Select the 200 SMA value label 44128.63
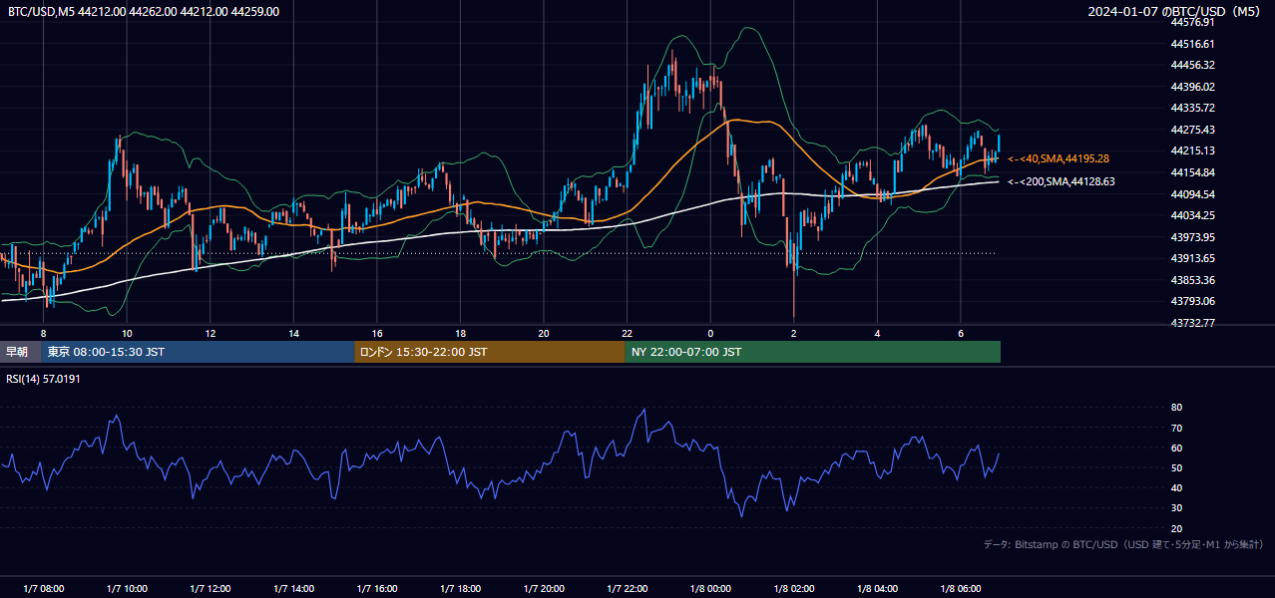 coord(1062,181)
